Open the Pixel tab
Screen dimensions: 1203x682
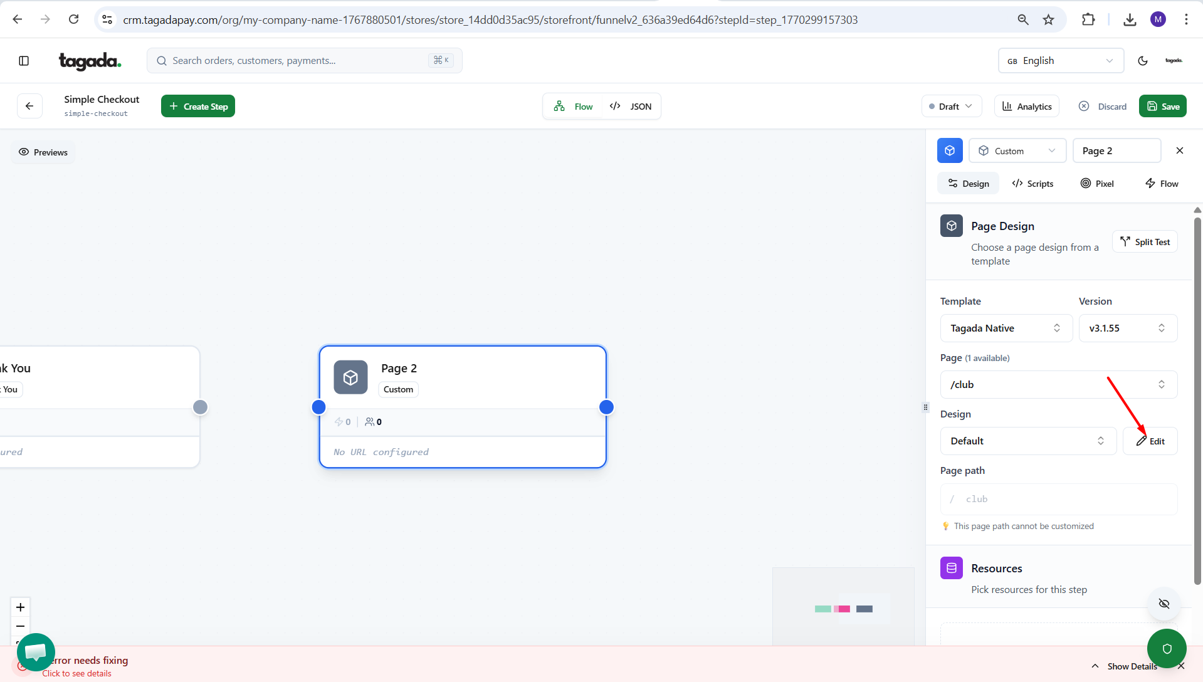[x=1097, y=184]
